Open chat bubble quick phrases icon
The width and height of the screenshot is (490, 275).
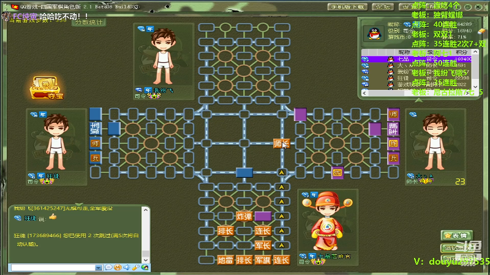tap(108, 268)
